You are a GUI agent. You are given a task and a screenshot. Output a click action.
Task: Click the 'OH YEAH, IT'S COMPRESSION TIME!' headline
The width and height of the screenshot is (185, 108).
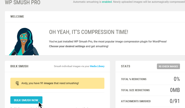89,32
